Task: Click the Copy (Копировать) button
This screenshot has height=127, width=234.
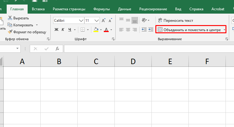Action: point(20,25)
